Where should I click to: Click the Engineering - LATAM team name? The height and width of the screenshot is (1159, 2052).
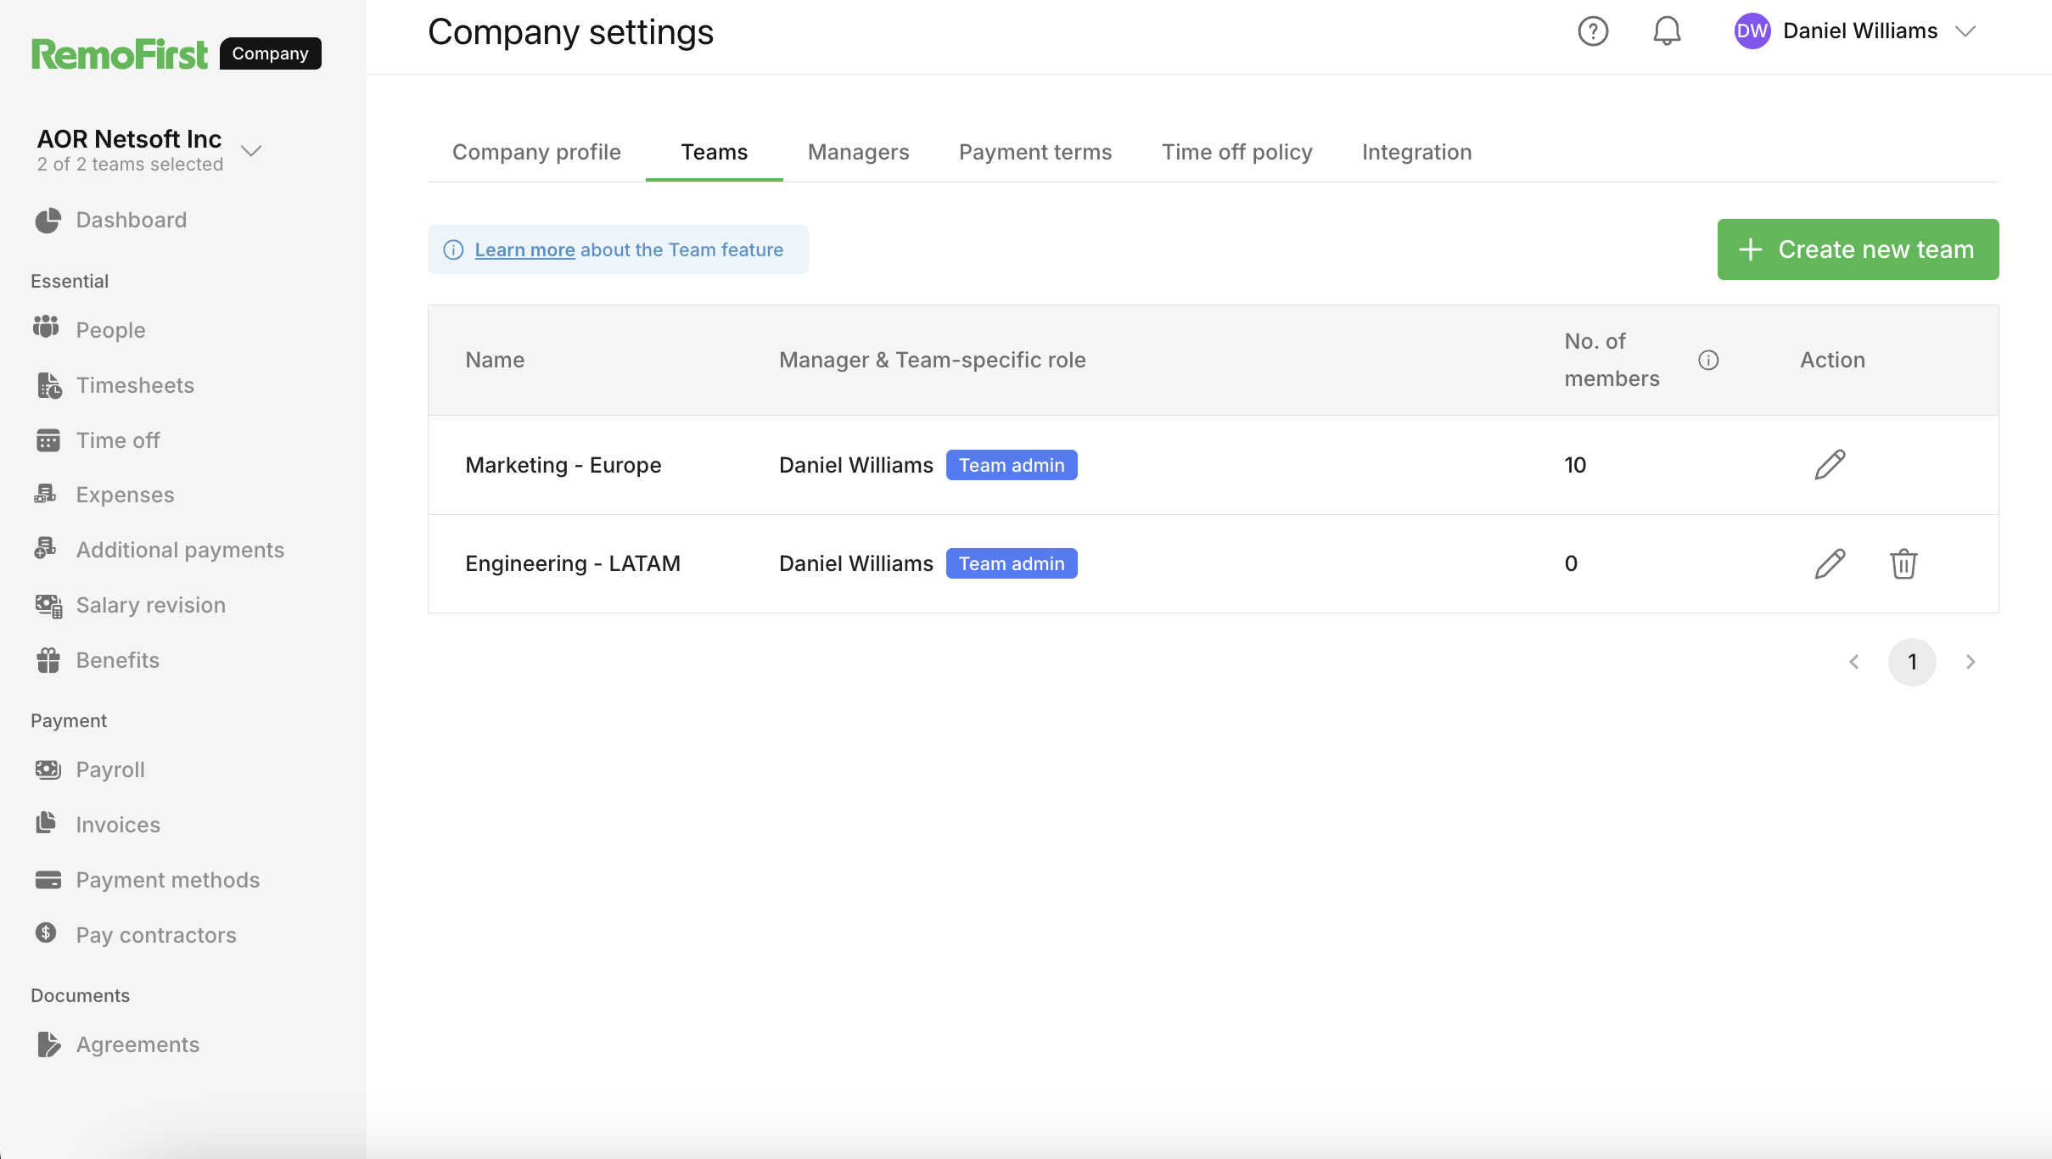(573, 563)
